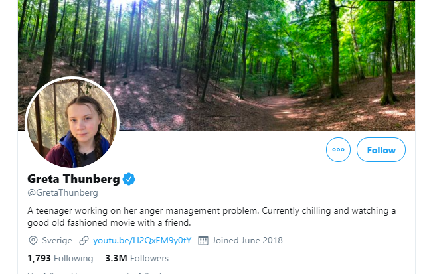Click the bio line about old fashioned movie

coord(109,222)
